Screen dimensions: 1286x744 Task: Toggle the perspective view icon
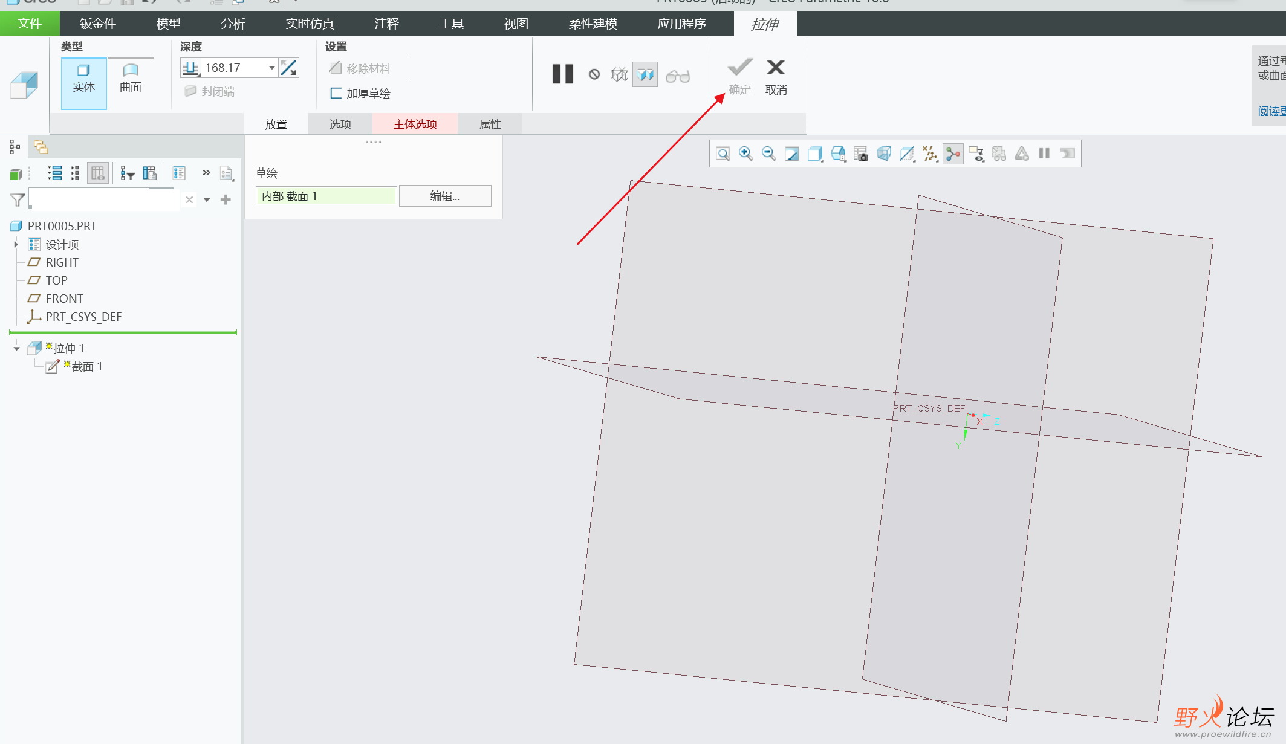(884, 154)
